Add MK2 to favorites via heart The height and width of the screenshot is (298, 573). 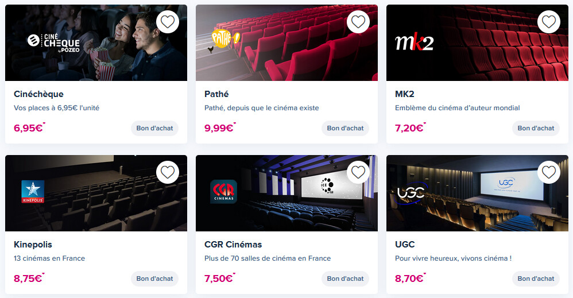coord(549,22)
